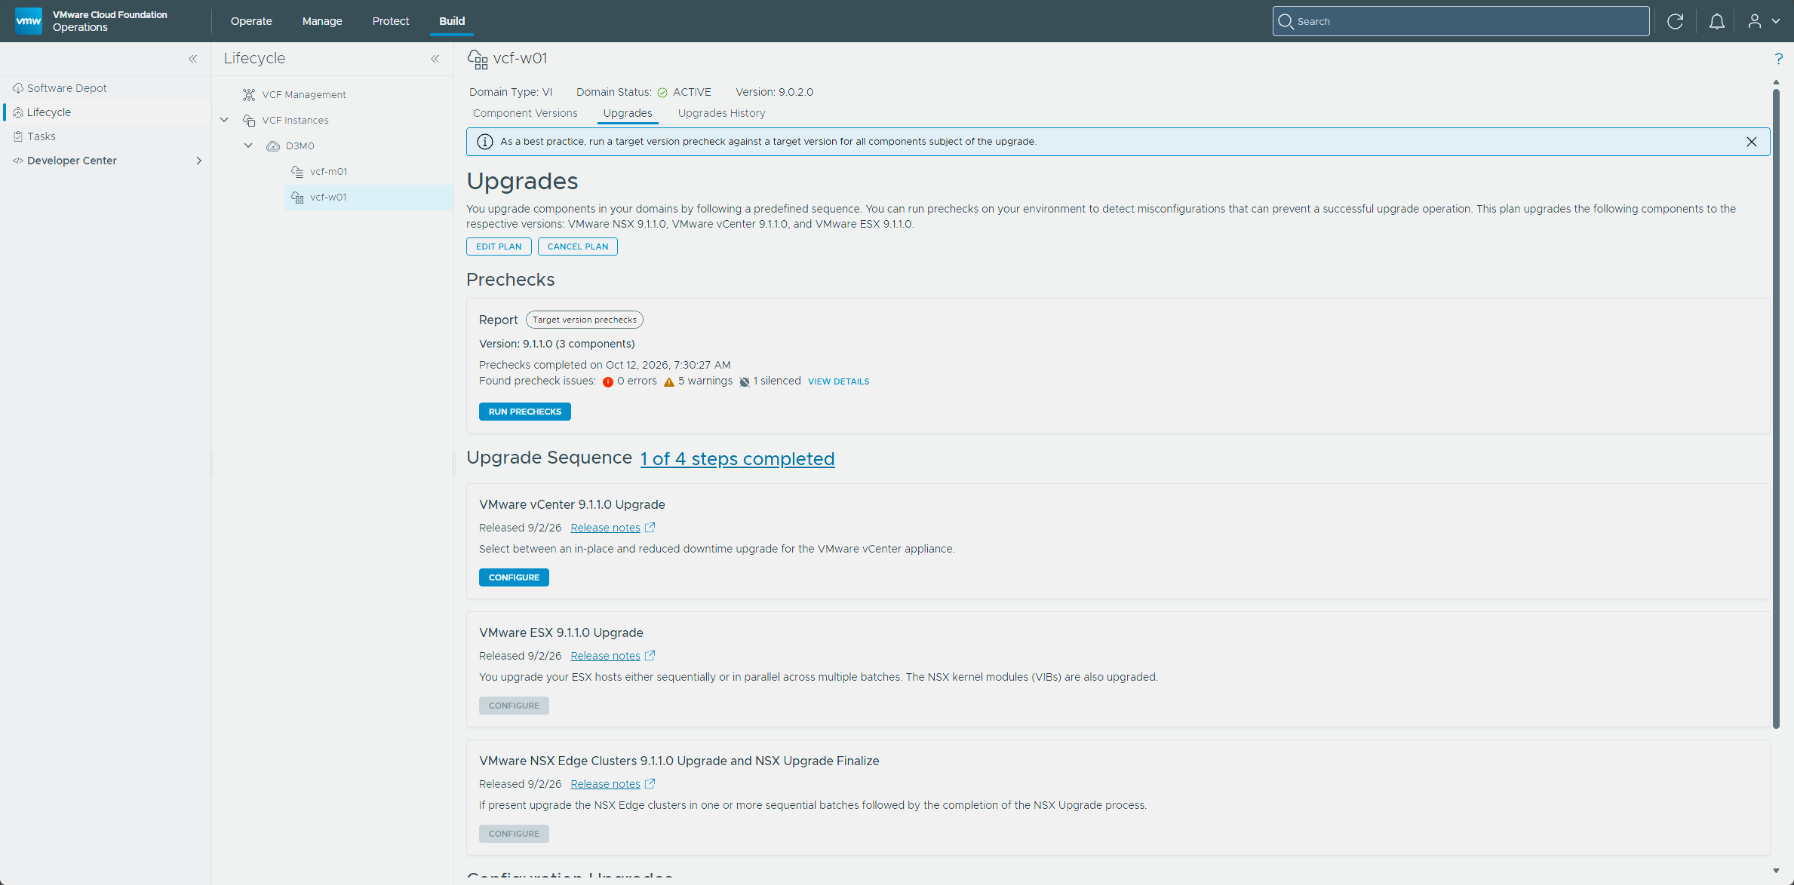Click the VMware logo icon
This screenshot has width=1794, height=885.
point(29,20)
